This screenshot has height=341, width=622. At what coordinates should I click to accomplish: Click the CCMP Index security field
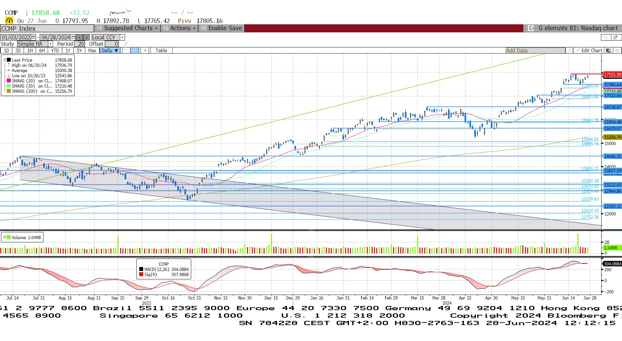(47, 29)
